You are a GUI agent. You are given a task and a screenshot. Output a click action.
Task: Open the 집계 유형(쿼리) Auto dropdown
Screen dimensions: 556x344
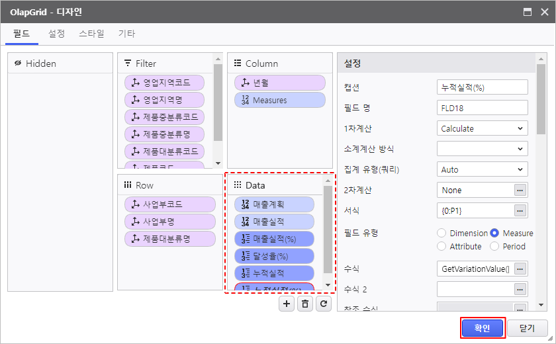coord(482,169)
